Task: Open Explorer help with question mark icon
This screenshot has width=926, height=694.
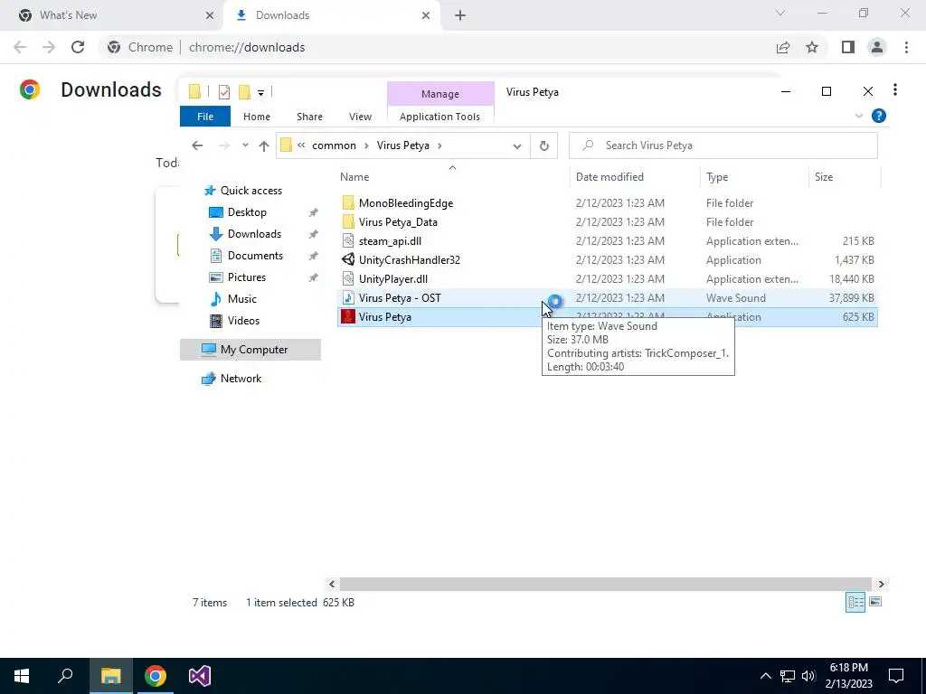Action: (x=878, y=117)
